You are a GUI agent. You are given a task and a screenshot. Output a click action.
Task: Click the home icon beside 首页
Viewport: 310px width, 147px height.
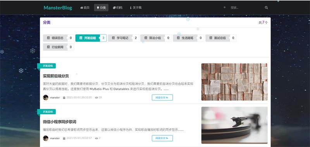(x=82, y=8)
